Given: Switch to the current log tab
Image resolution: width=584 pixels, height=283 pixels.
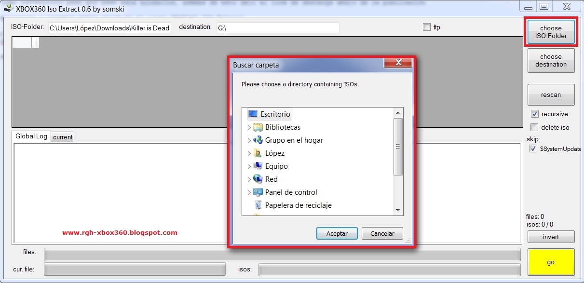Looking at the screenshot, I should (63, 137).
